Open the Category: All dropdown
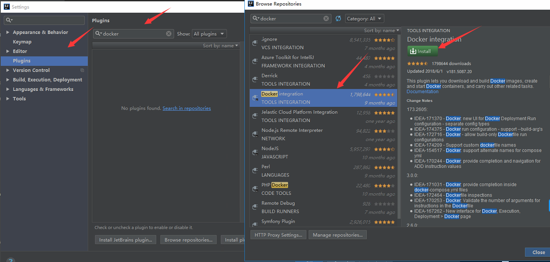This screenshot has width=550, height=262. (364, 18)
